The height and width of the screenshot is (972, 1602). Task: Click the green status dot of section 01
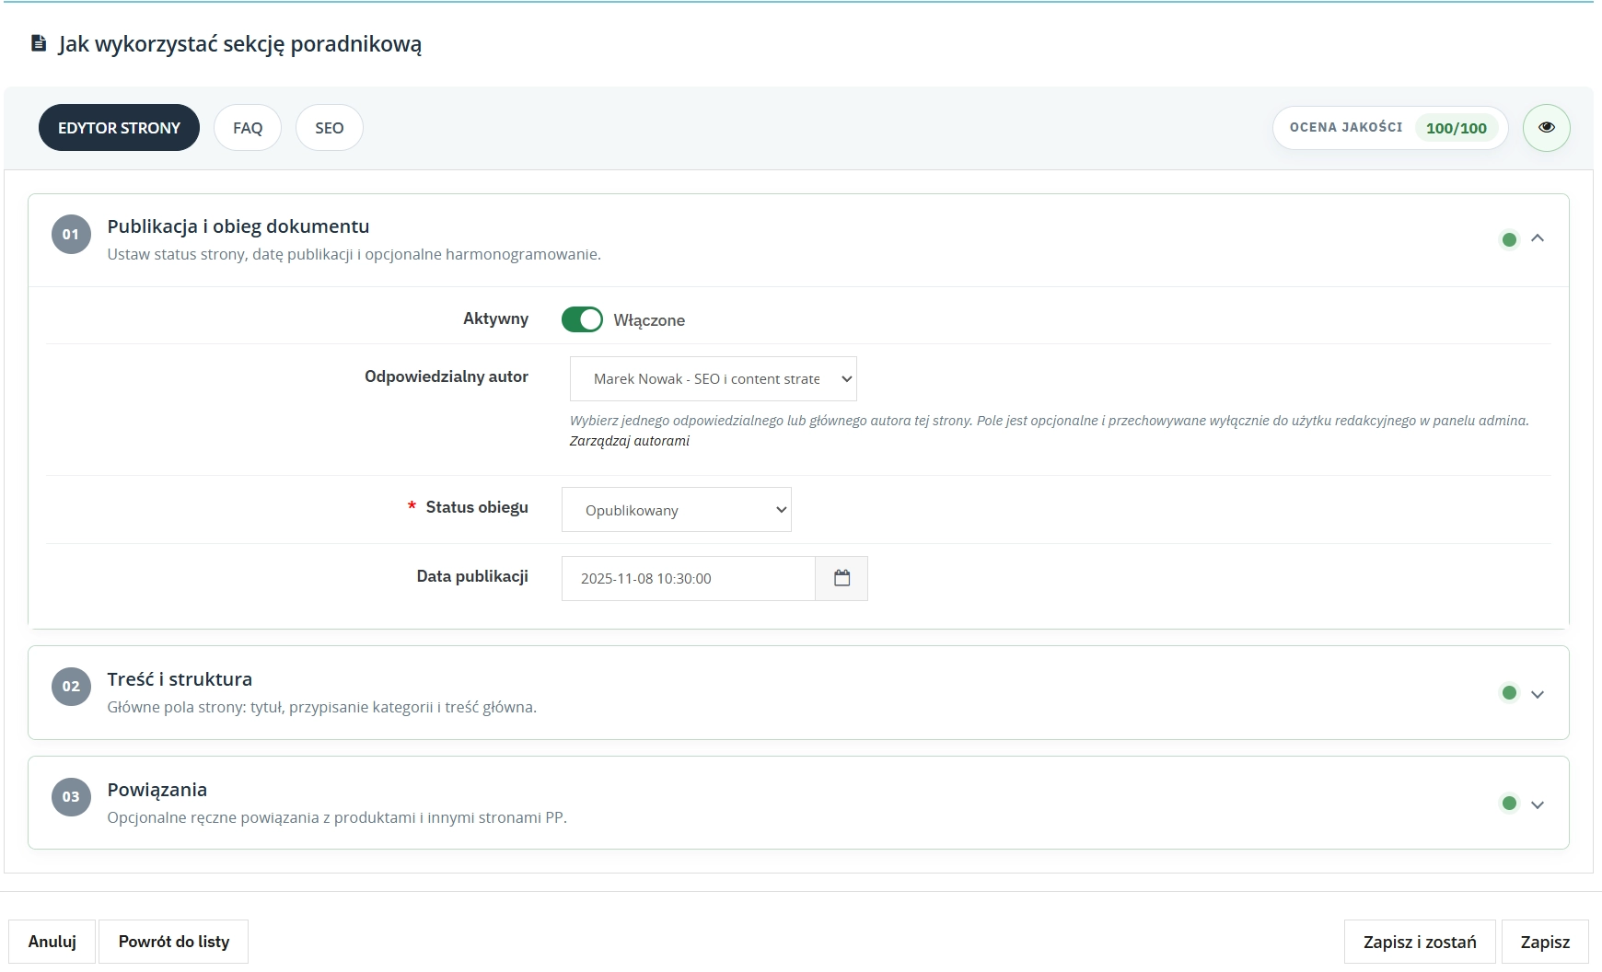tap(1509, 239)
